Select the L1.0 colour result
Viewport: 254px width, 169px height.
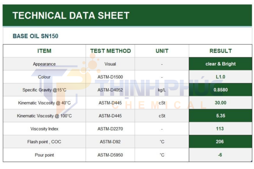click(x=221, y=77)
